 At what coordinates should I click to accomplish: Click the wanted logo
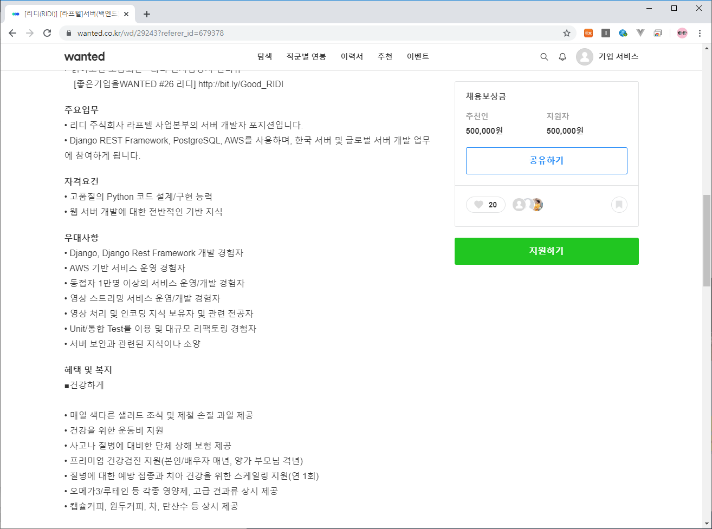[85, 56]
